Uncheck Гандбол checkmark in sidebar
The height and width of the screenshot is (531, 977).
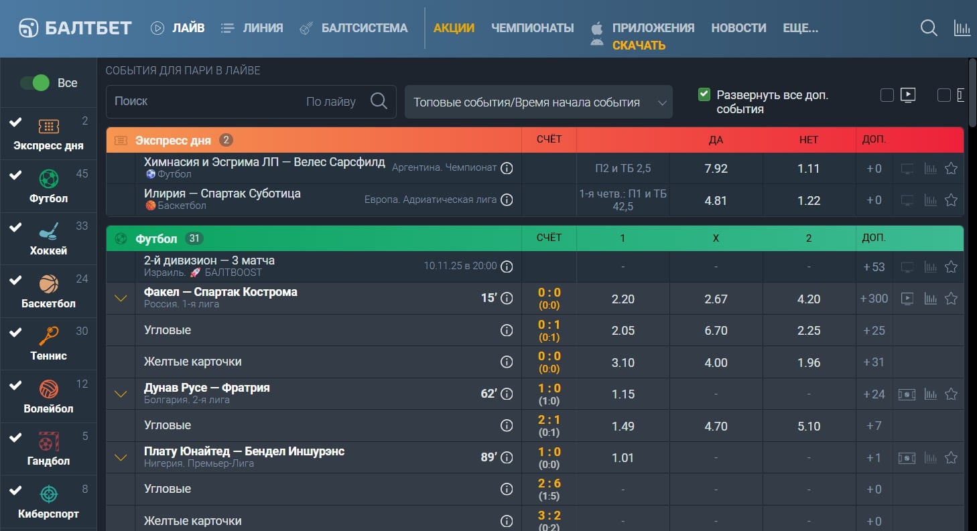pyautogui.click(x=15, y=437)
